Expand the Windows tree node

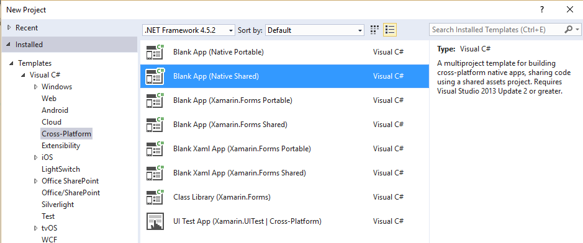click(x=35, y=87)
